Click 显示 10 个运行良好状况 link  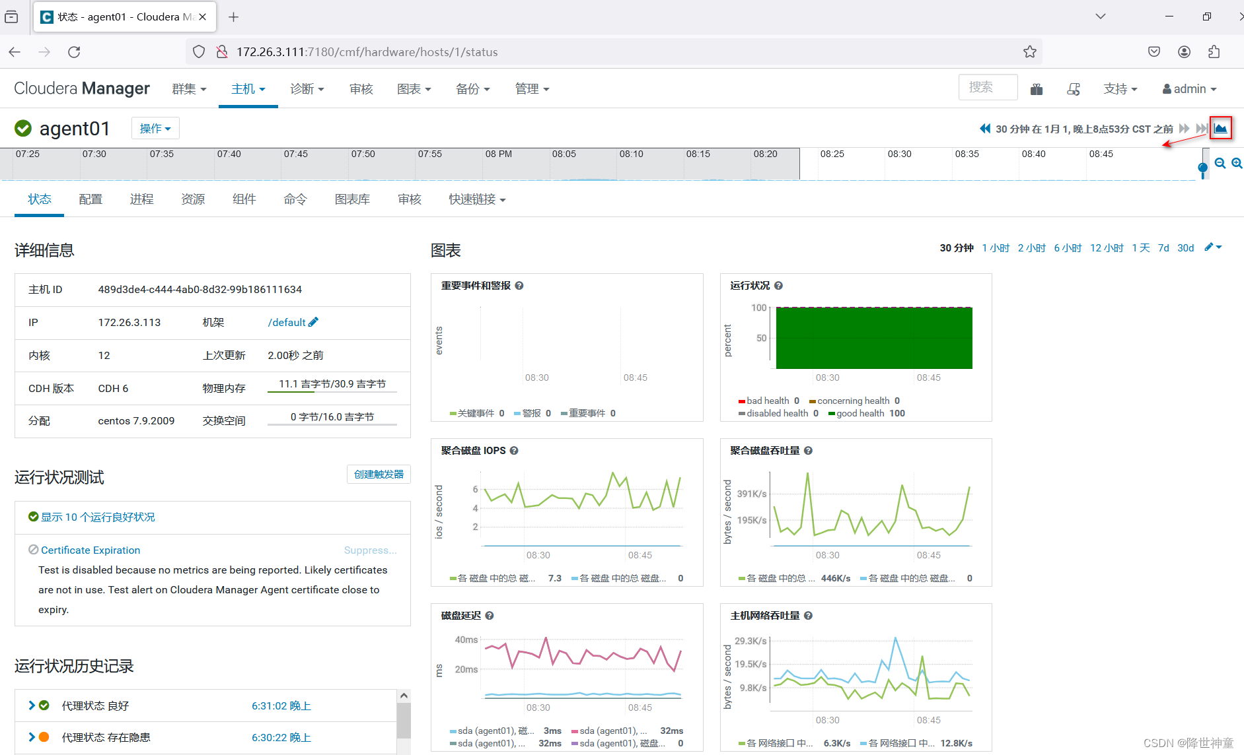point(98,517)
